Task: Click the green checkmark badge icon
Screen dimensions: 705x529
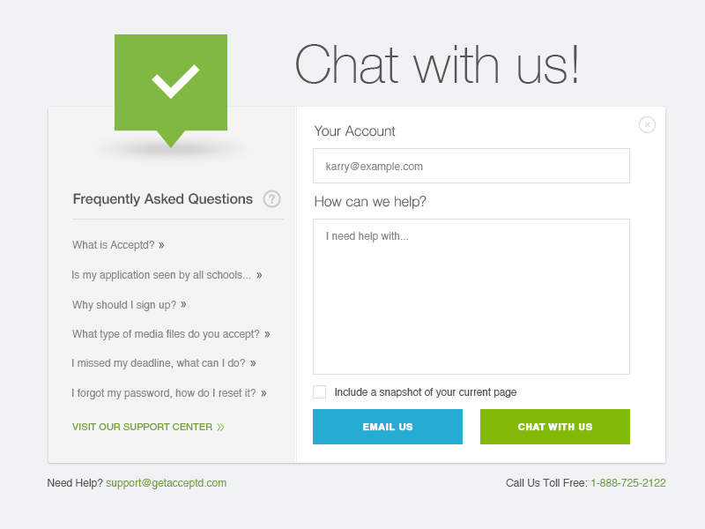Action: (171, 83)
